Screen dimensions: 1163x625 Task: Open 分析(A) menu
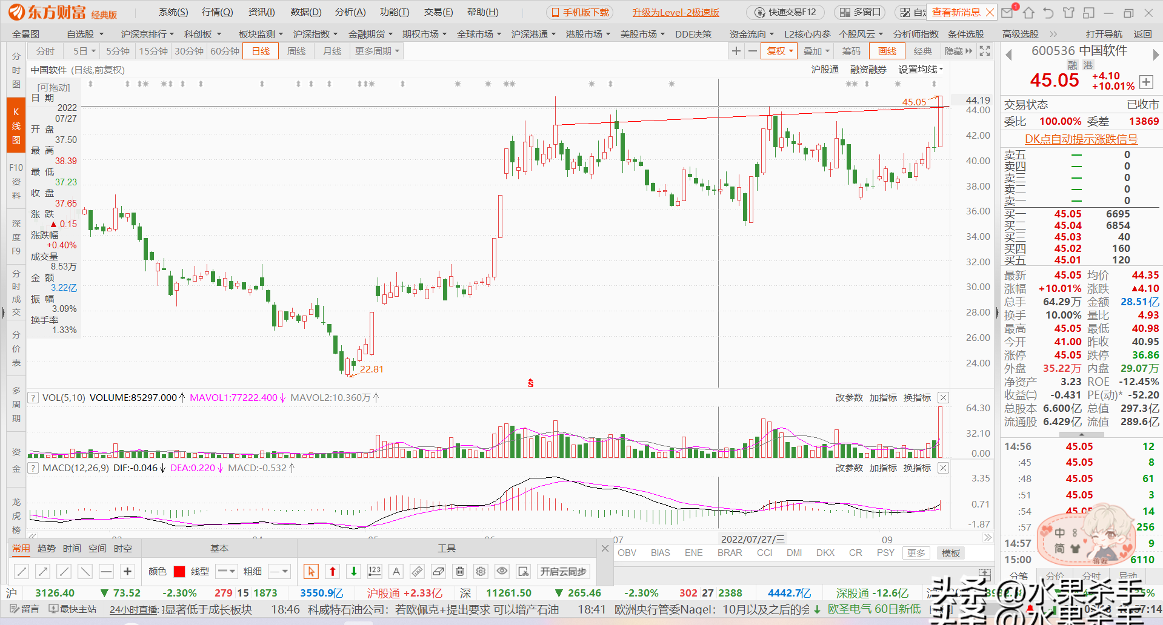point(350,12)
